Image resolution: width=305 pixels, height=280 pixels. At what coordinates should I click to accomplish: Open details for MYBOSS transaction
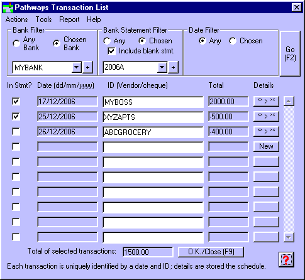point(266,101)
